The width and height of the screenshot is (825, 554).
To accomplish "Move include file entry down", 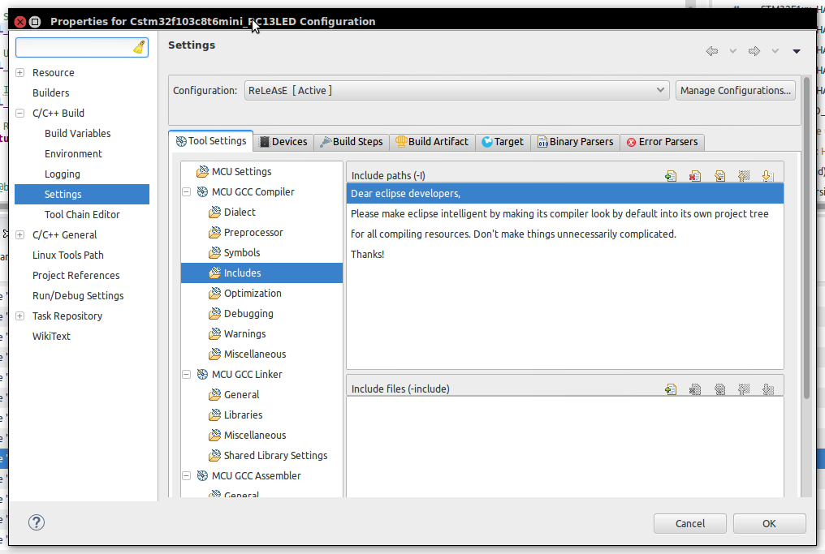I will coord(767,389).
